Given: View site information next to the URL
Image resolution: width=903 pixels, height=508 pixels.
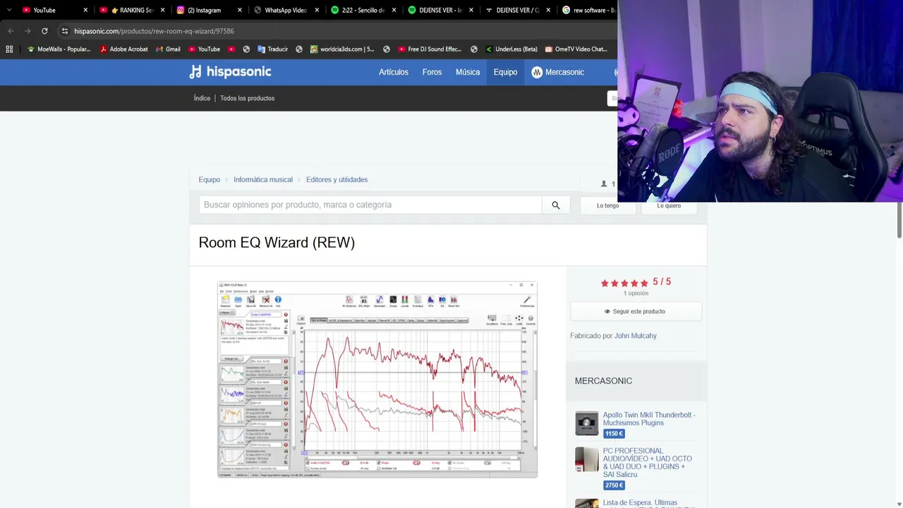Looking at the screenshot, I should pos(64,31).
